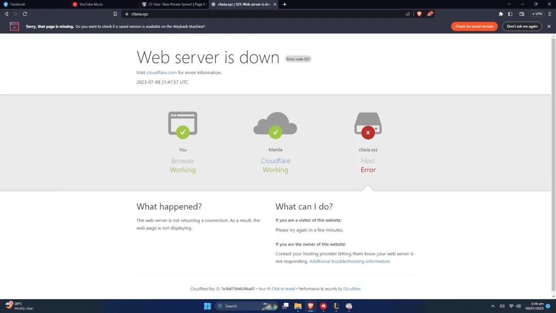556x313 pixels.
Task: Close the cfasia.xyz tab
Action: [x=275, y=4]
